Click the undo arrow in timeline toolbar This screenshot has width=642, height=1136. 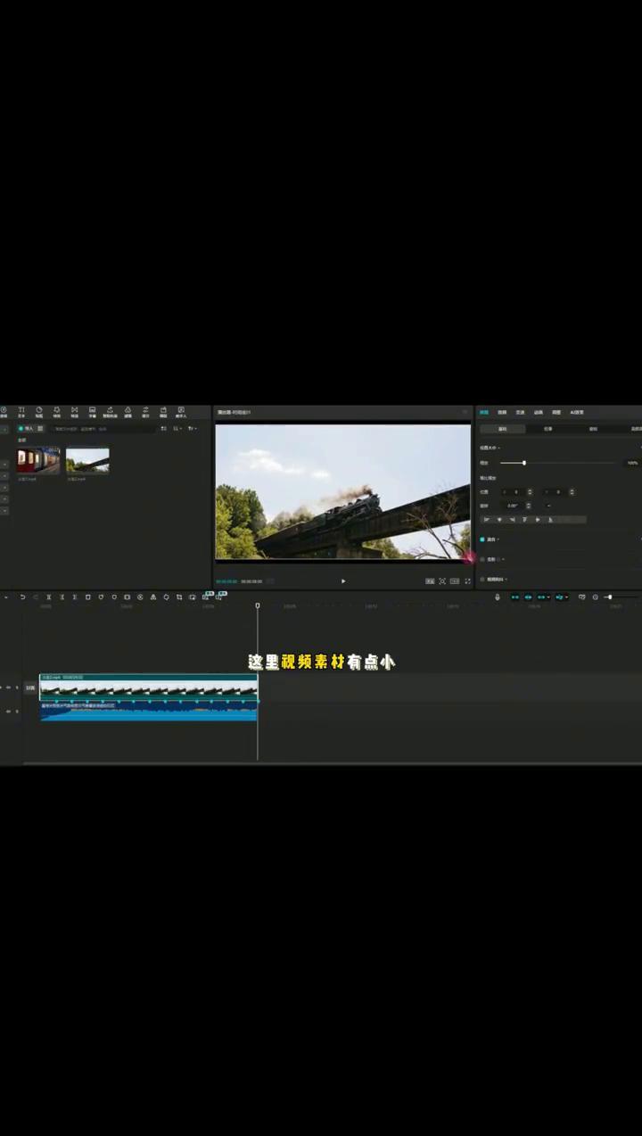[22, 597]
